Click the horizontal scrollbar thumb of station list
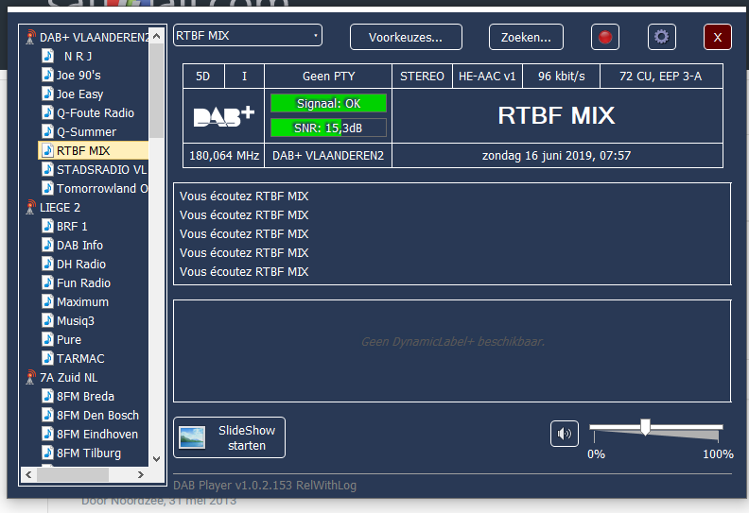The height and width of the screenshot is (513, 749). (x=73, y=474)
